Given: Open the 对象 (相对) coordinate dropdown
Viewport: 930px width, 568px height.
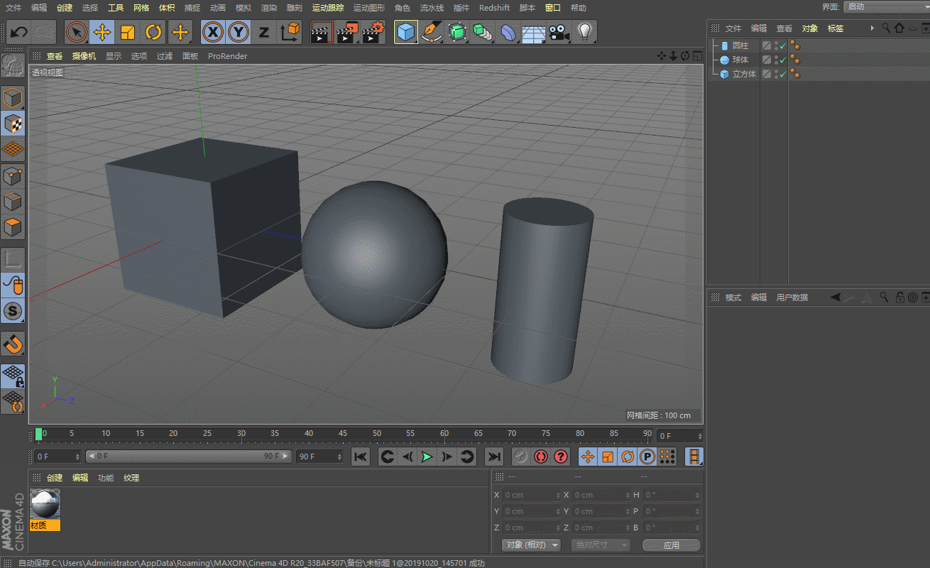Looking at the screenshot, I should pos(531,545).
